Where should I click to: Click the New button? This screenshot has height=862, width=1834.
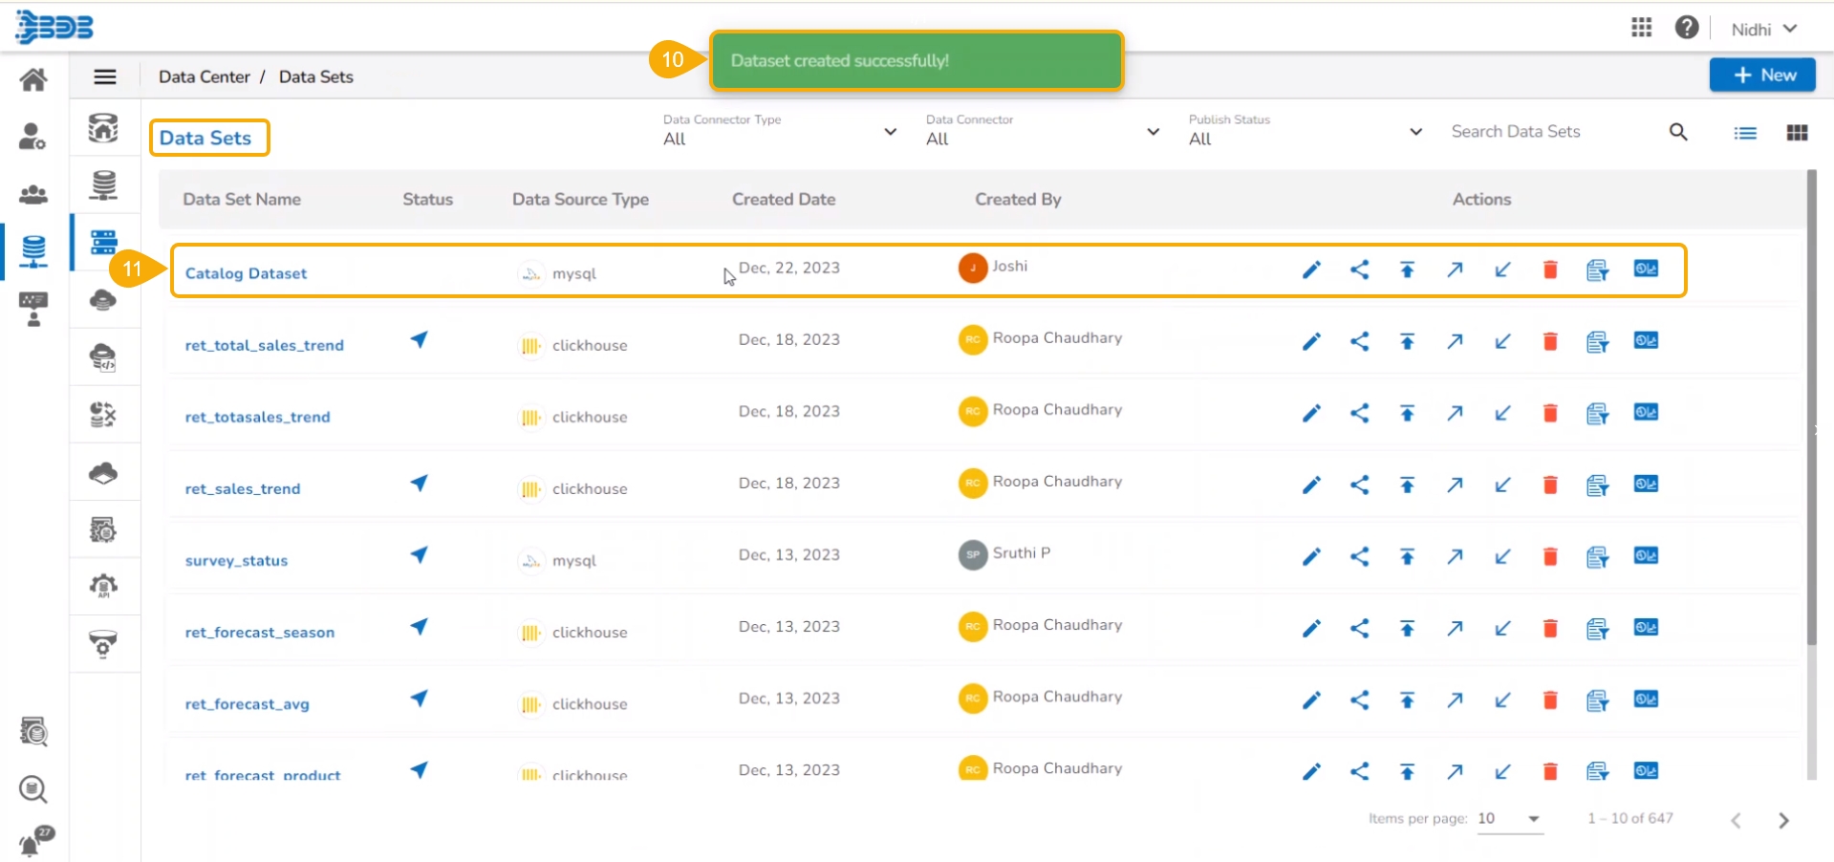click(x=1761, y=75)
